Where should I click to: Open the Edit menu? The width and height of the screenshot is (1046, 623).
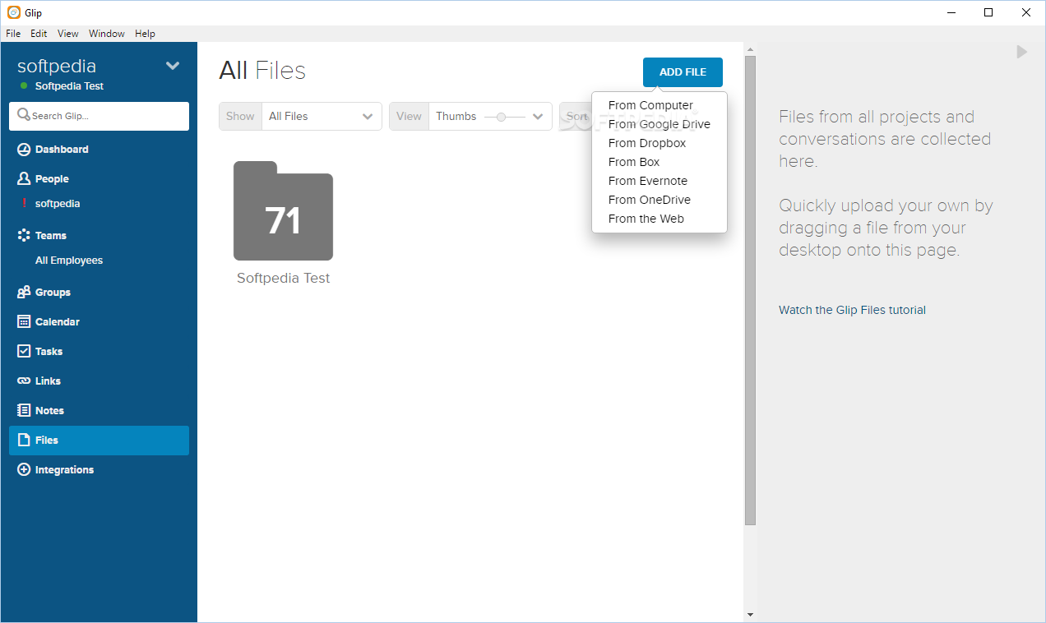39,34
